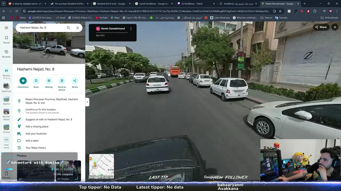341x191 pixels.
Task: Click Share button on street view
Action: (x=321, y=27)
